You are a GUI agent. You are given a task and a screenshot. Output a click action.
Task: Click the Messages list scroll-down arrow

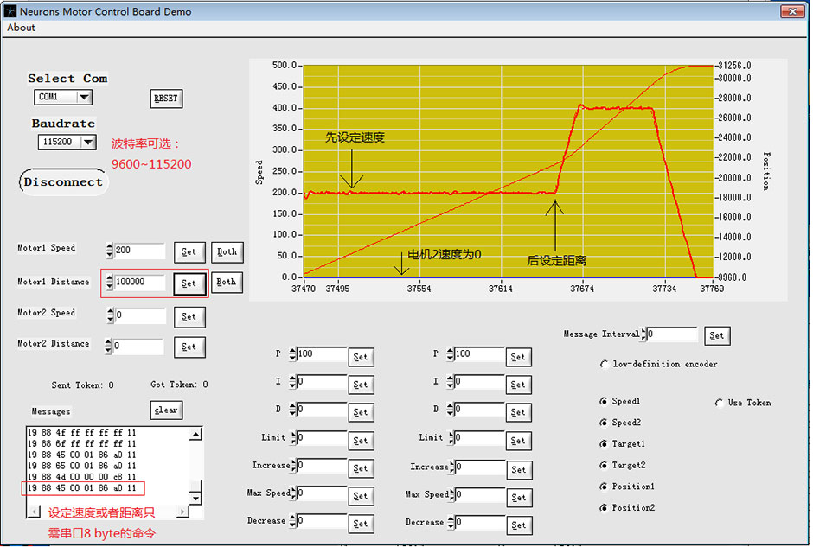tap(195, 499)
